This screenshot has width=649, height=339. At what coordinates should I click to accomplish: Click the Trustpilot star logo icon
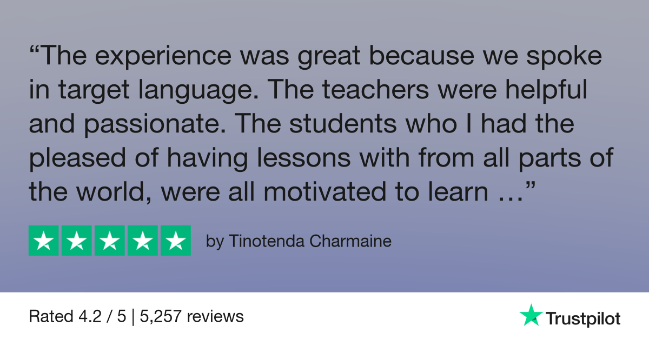click(x=531, y=315)
